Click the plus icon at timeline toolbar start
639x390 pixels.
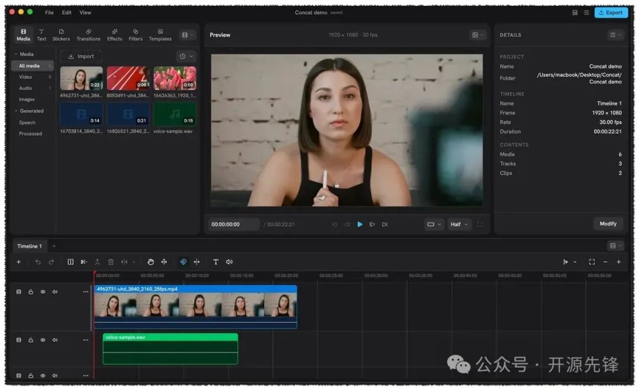[18, 262]
